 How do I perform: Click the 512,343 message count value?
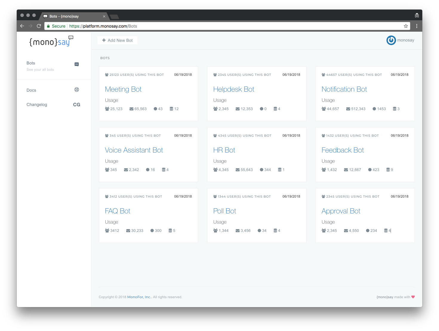tap(358, 109)
